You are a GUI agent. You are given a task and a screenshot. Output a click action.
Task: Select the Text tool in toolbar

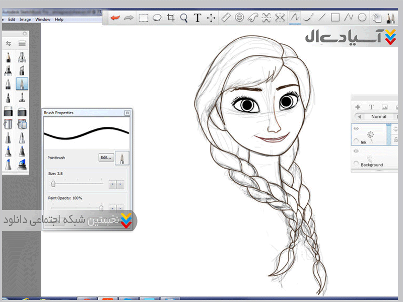point(197,18)
